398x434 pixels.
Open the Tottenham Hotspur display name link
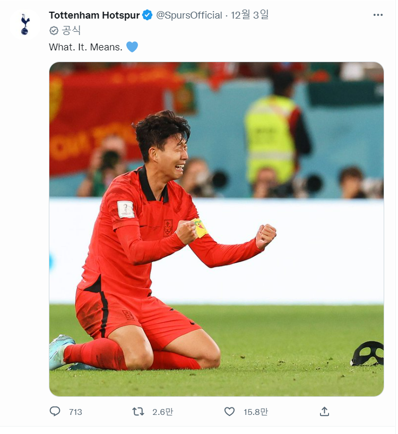click(x=94, y=15)
